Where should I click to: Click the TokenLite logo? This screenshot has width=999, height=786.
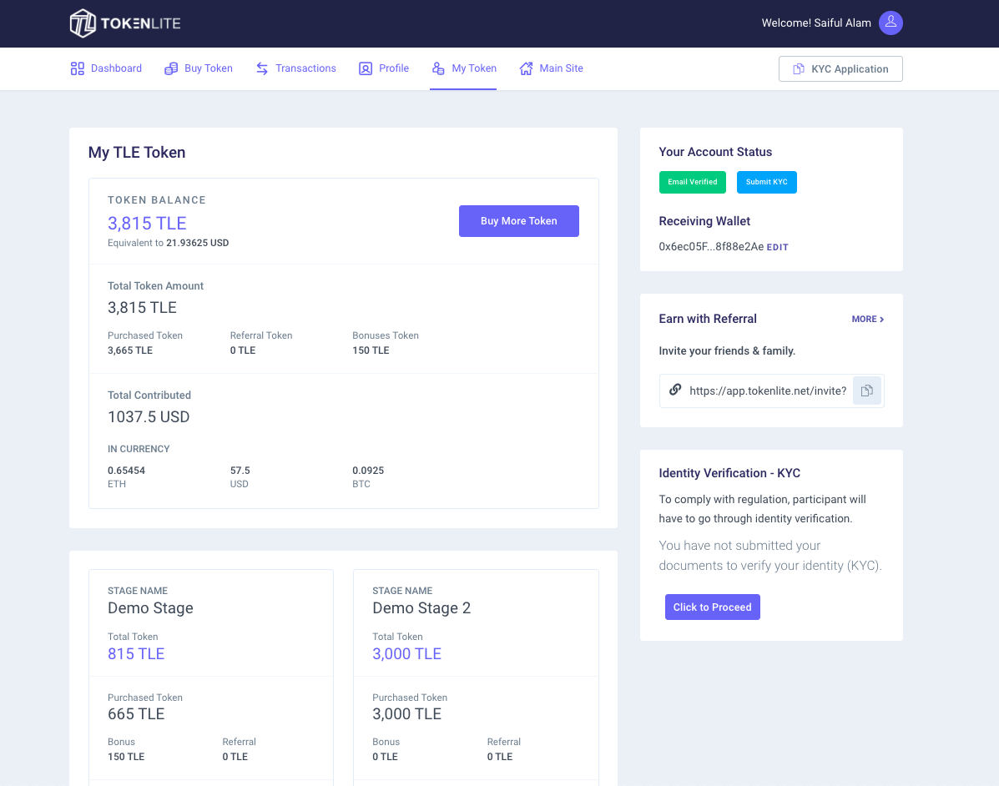click(125, 23)
